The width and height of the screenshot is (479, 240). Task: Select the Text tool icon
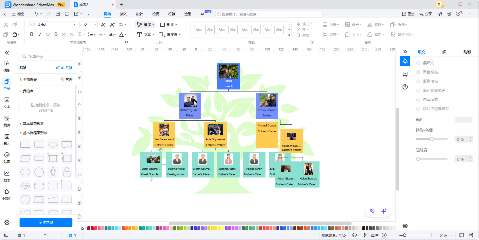click(139, 34)
